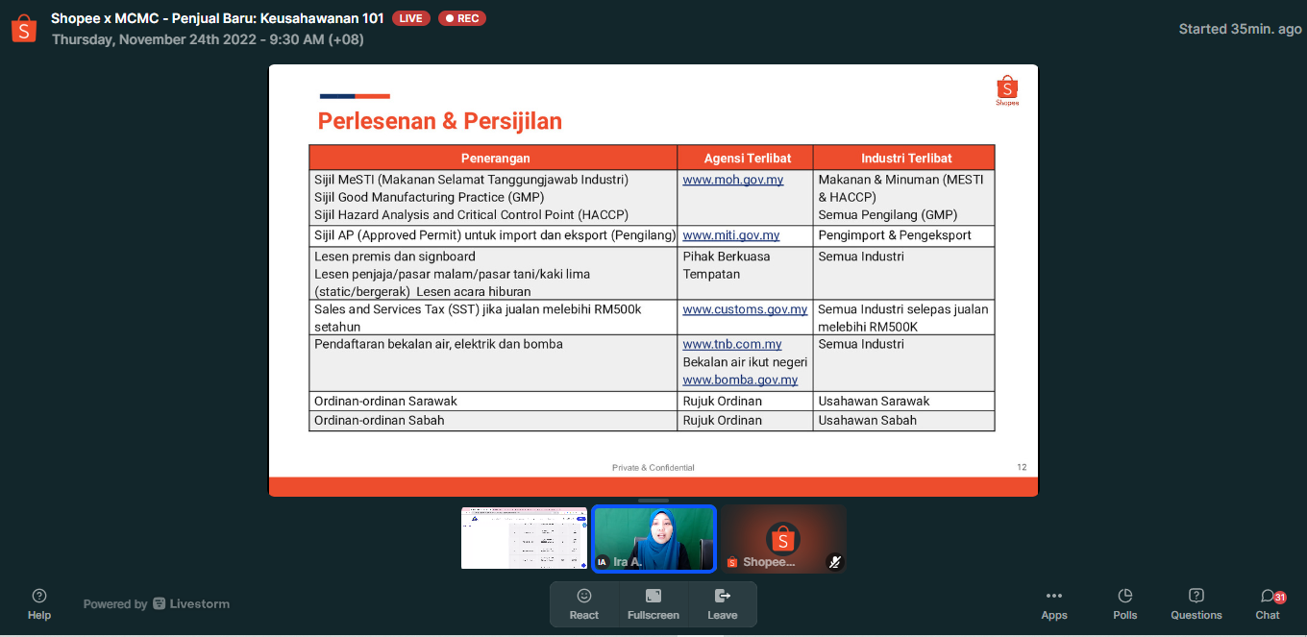Screen dimensions: 1307x637
Task: Click the Sijil MeSTI row text
Action: [x=471, y=180]
